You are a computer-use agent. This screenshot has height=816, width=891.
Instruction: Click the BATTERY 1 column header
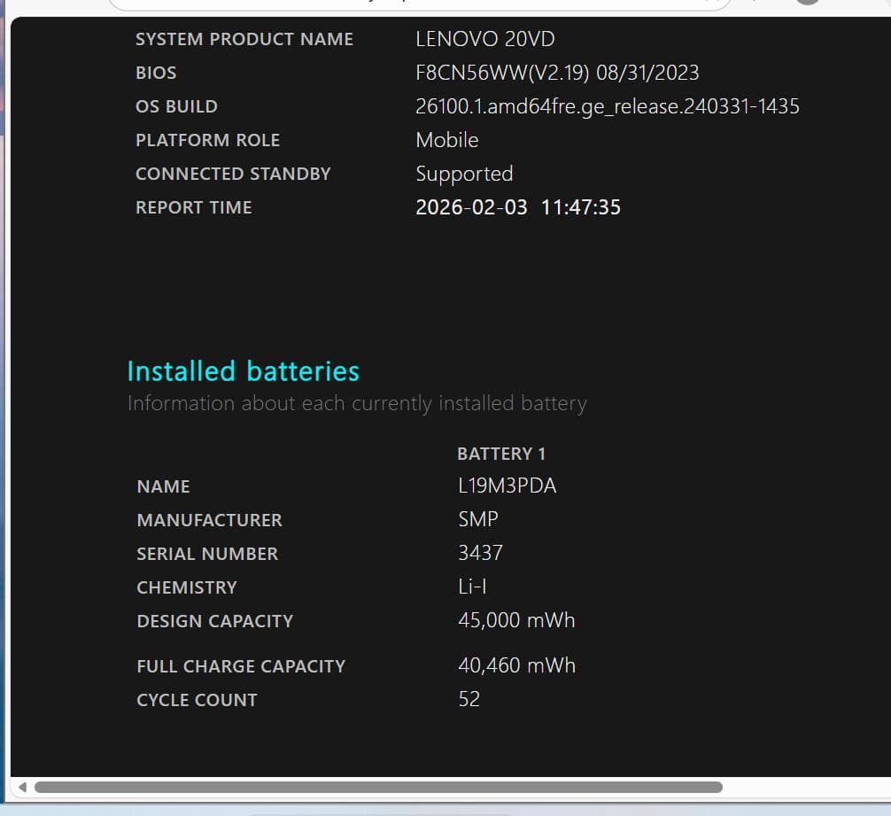pyautogui.click(x=501, y=454)
